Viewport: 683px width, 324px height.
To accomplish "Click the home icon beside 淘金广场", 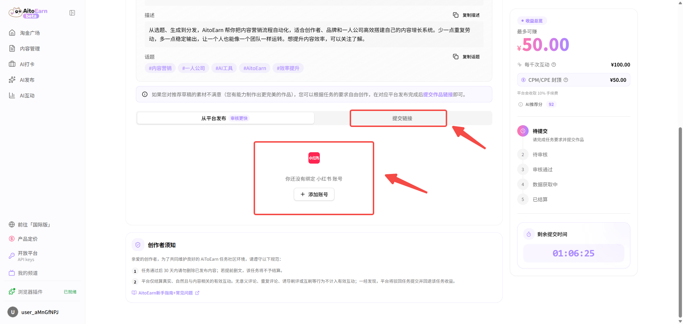I will click(12, 33).
